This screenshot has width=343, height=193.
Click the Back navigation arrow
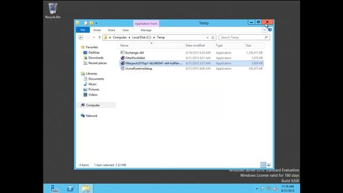(81, 38)
